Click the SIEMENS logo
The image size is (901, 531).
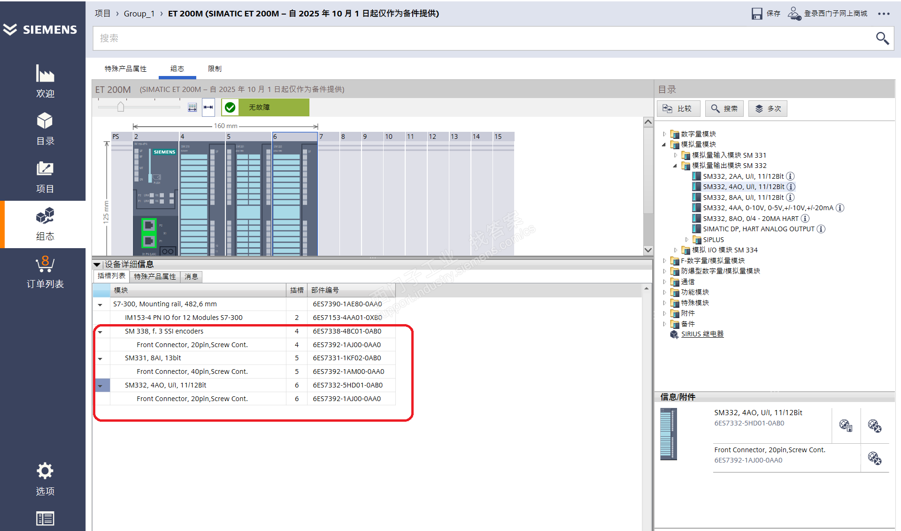click(40, 30)
